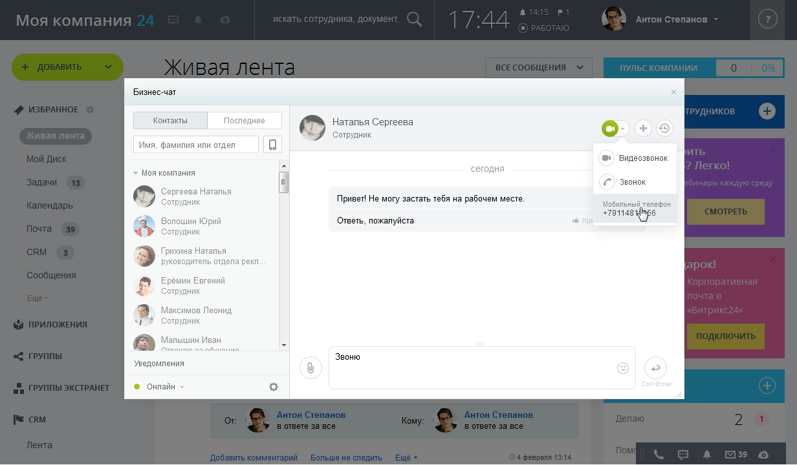Click the mobile phone icon beside the search field
Image resolution: width=797 pixels, height=465 pixels.
272,145
